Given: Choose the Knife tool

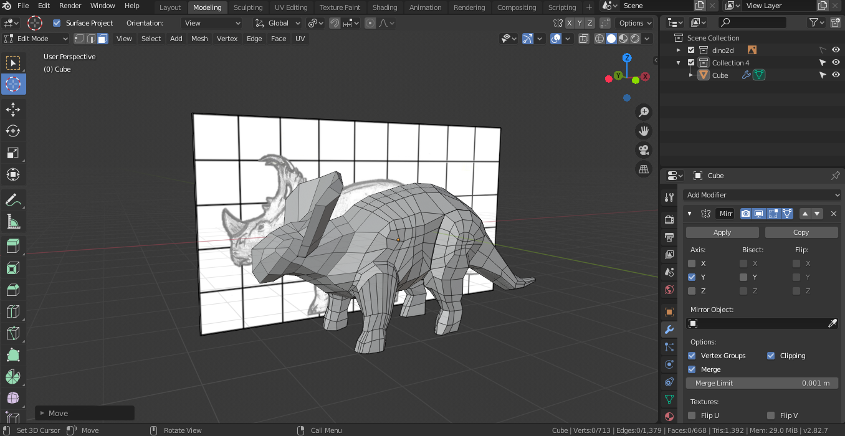Looking at the screenshot, I should 13,333.
